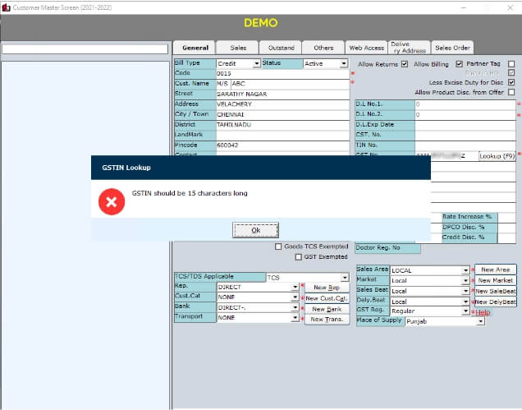Open the Bill Type dropdown
Image resolution: width=522 pixels, height=410 pixels.
[256, 63]
